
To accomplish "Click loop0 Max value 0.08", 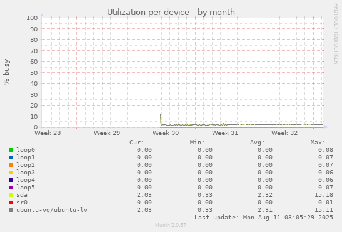I will point(326,150).
